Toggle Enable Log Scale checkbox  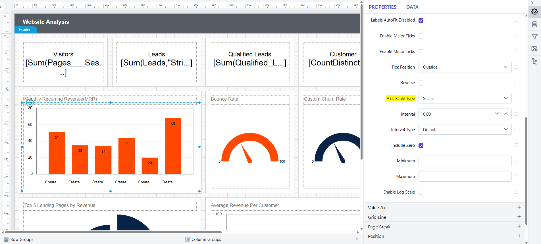pyautogui.click(x=421, y=192)
